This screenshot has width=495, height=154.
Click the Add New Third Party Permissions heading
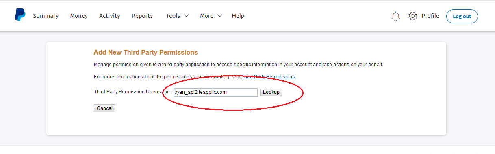pyautogui.click(x=145, y=52)
